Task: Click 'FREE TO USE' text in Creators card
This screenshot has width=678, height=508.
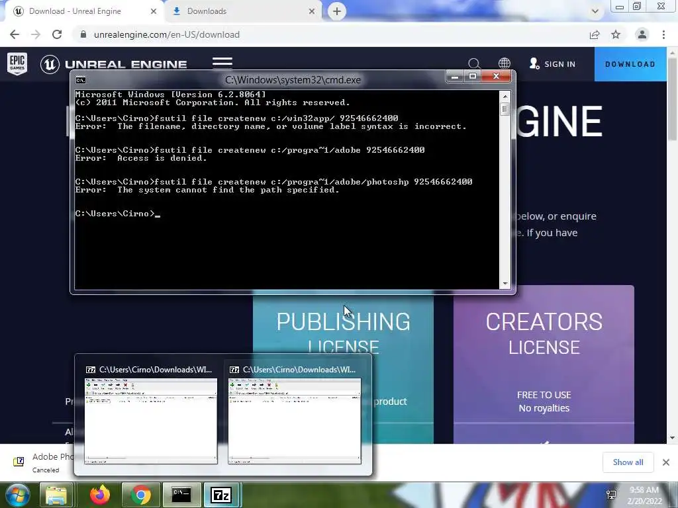Action: point(544,395)
